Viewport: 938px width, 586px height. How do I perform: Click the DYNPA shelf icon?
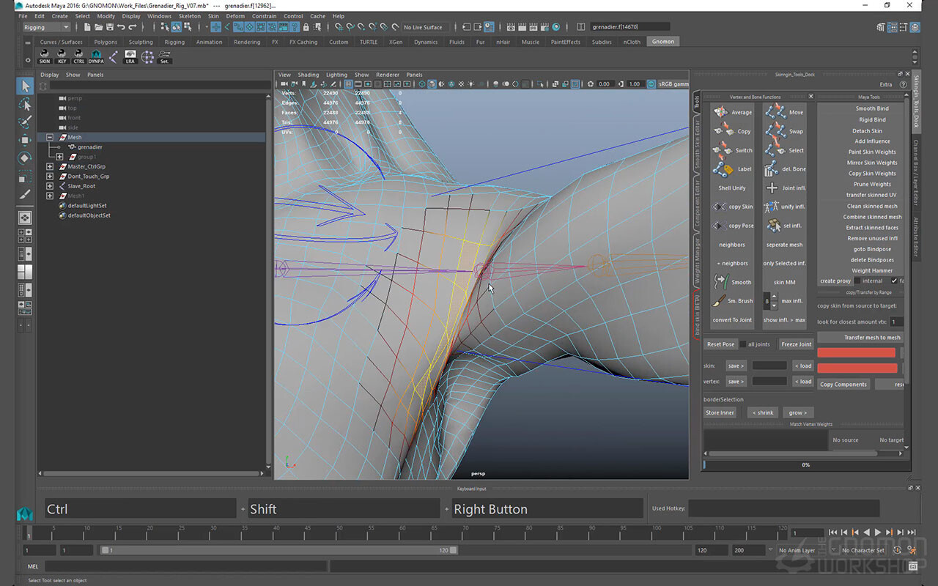[96, 56]
